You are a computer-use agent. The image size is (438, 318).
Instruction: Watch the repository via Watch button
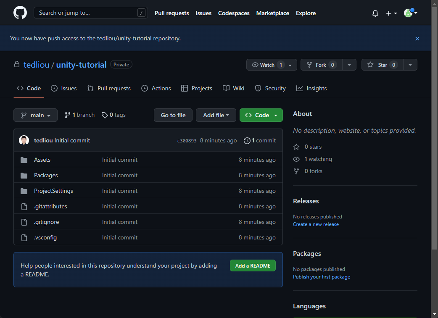tap(272, 65)
